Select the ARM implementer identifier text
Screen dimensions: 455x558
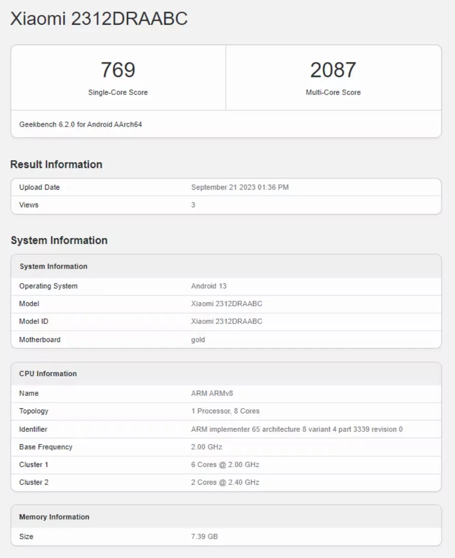[296, 429]
